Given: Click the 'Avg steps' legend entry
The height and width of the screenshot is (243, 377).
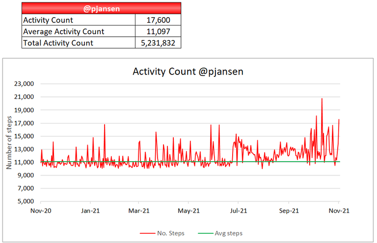Looking at the screenshot, I should coord(220,233).
